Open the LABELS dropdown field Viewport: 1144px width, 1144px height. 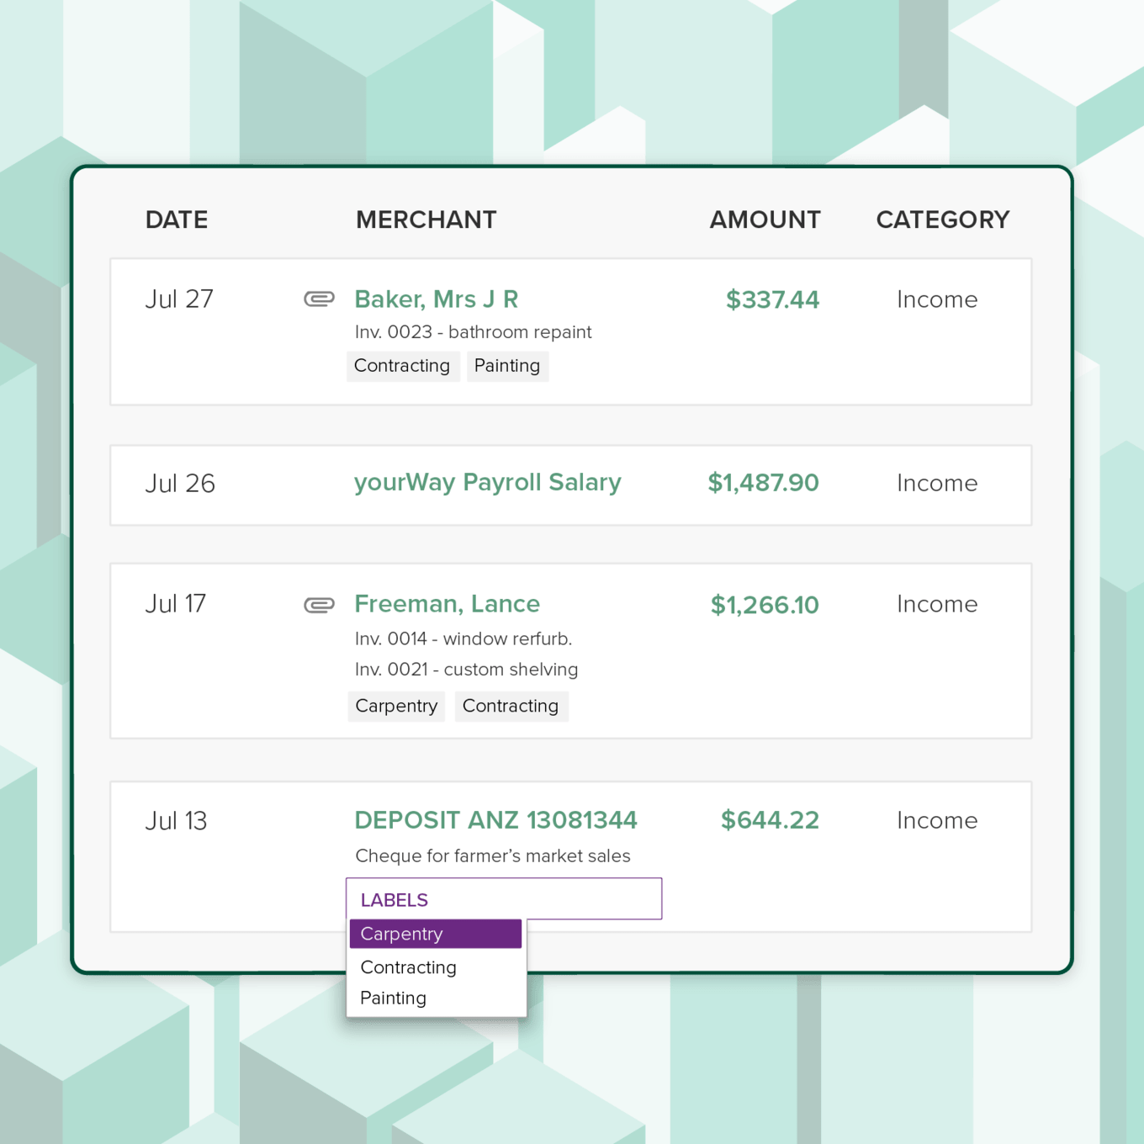(504, 898)
